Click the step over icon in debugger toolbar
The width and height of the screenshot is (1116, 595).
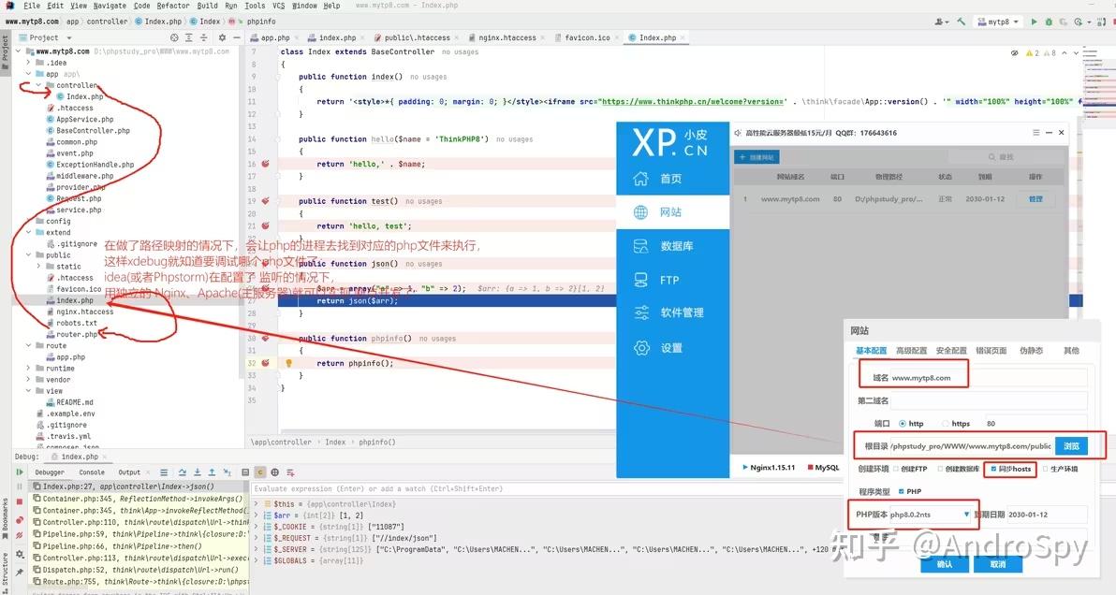click(x=184, y=472)
